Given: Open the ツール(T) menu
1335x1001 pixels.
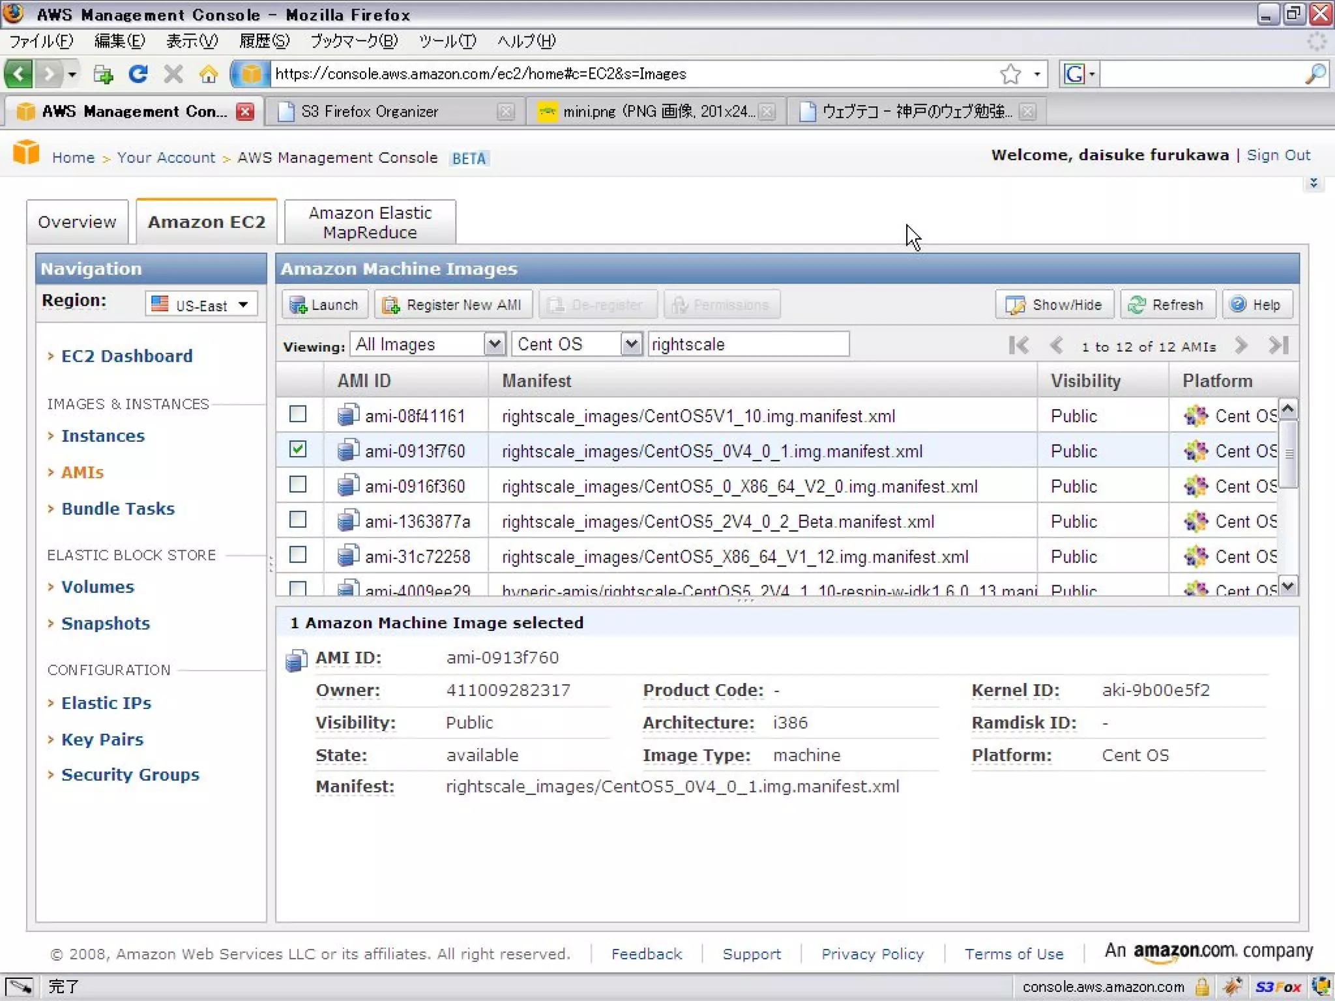Looking at the screenshot, I should tap(447, 41).
